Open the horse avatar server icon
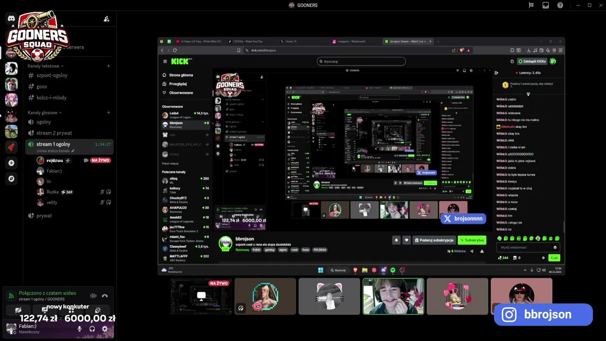The height and width of the screenshot is (341, 606). tap(11, 132)
